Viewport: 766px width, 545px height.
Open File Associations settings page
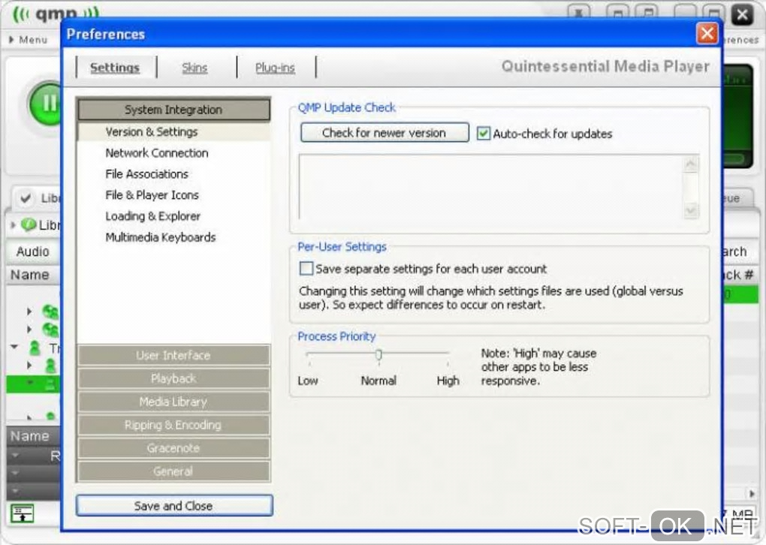click(x=146, y=174)
